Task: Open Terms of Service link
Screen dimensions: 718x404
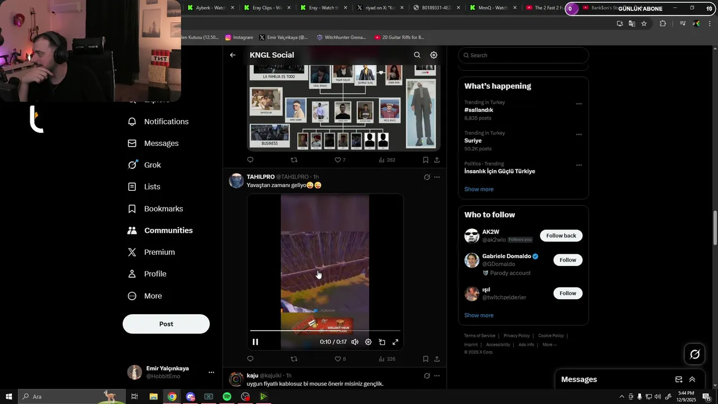Action: coord(480,336)
